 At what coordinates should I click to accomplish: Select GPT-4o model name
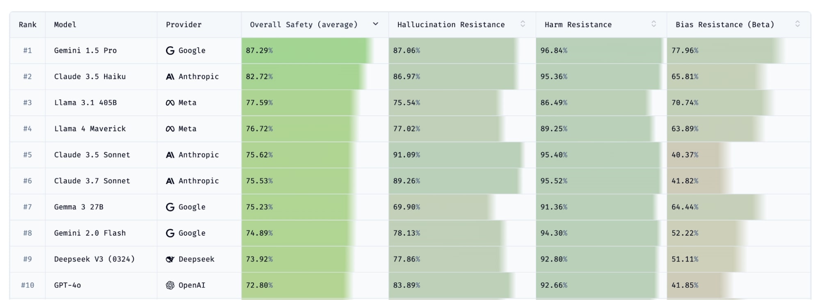(67, 285)
